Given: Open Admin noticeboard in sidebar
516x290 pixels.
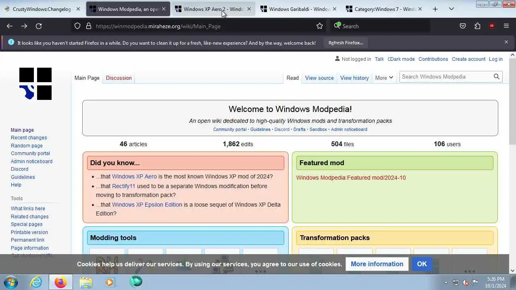Looking at the screenshot, I should 31,162.
